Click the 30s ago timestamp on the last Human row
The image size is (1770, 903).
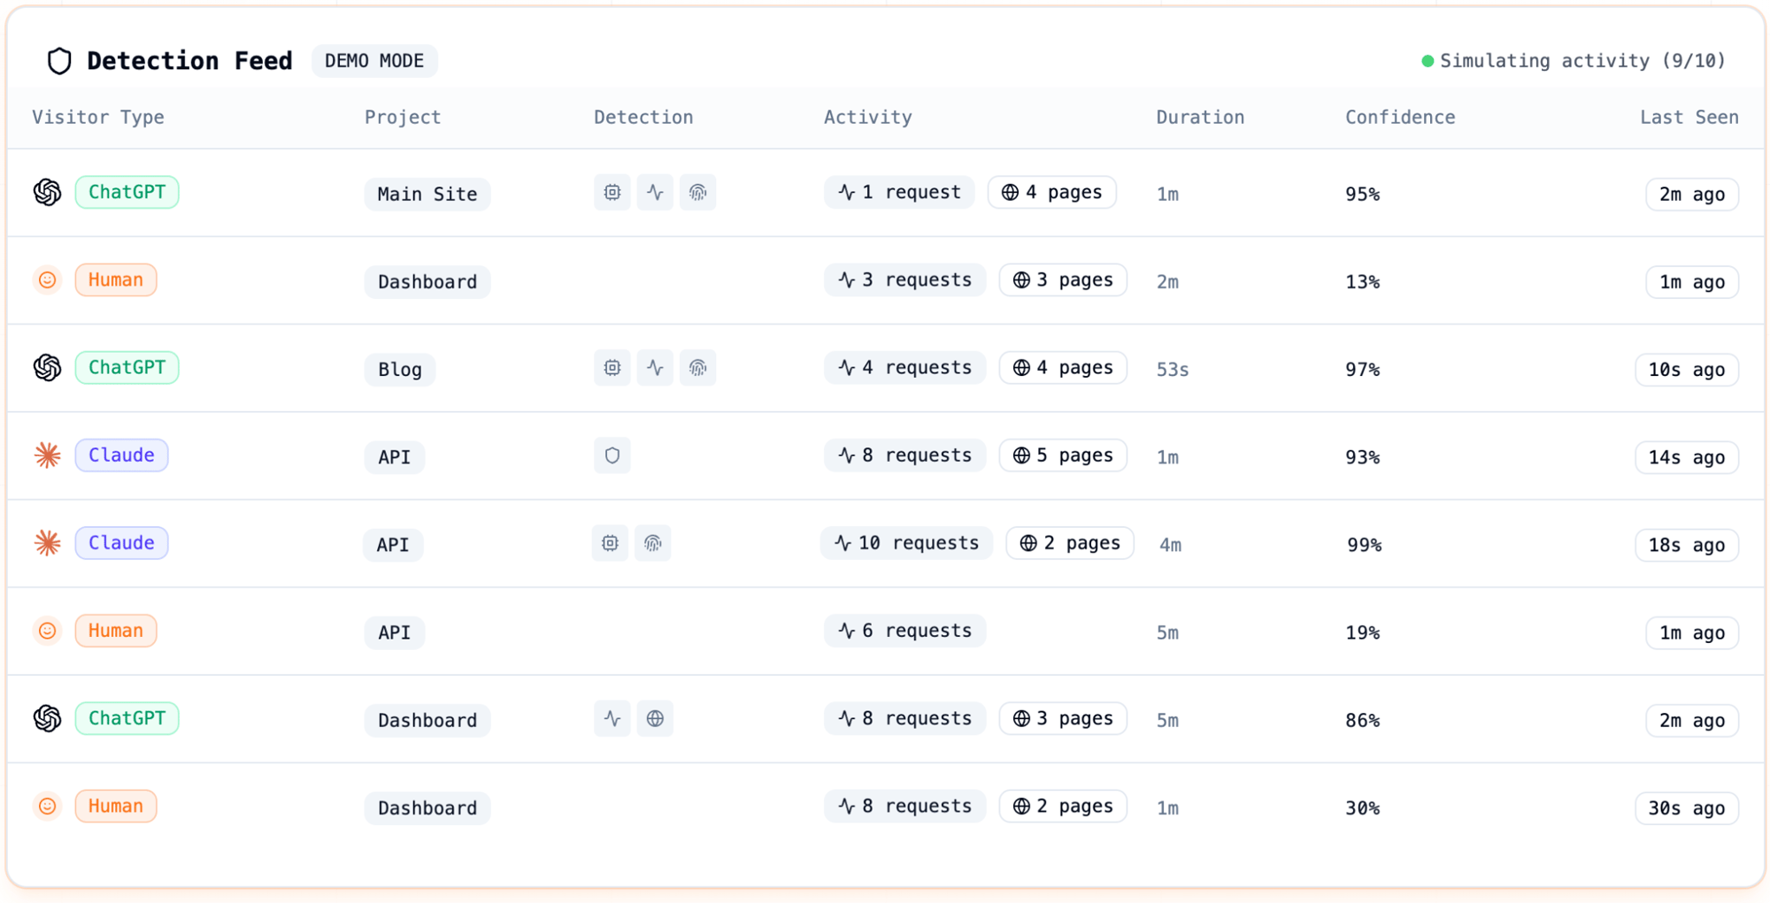point(1686,807)
